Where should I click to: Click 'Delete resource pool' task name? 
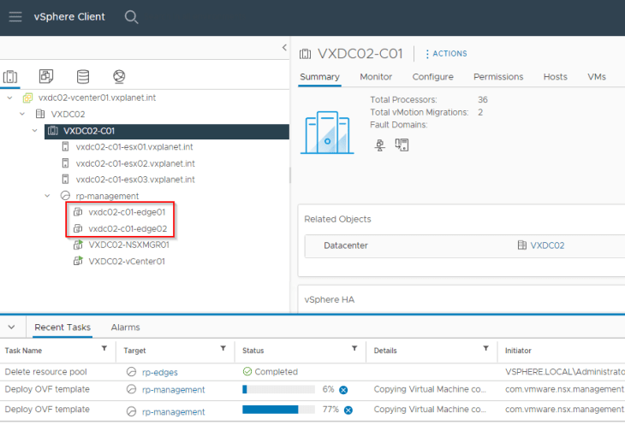click(x=46, y=372)
